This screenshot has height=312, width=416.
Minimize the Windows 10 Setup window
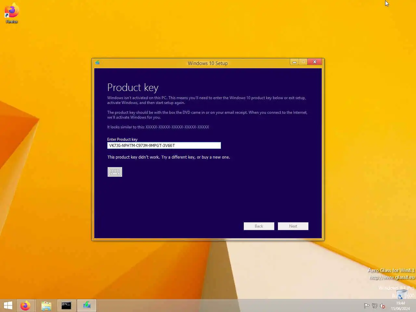coord(294,62)
